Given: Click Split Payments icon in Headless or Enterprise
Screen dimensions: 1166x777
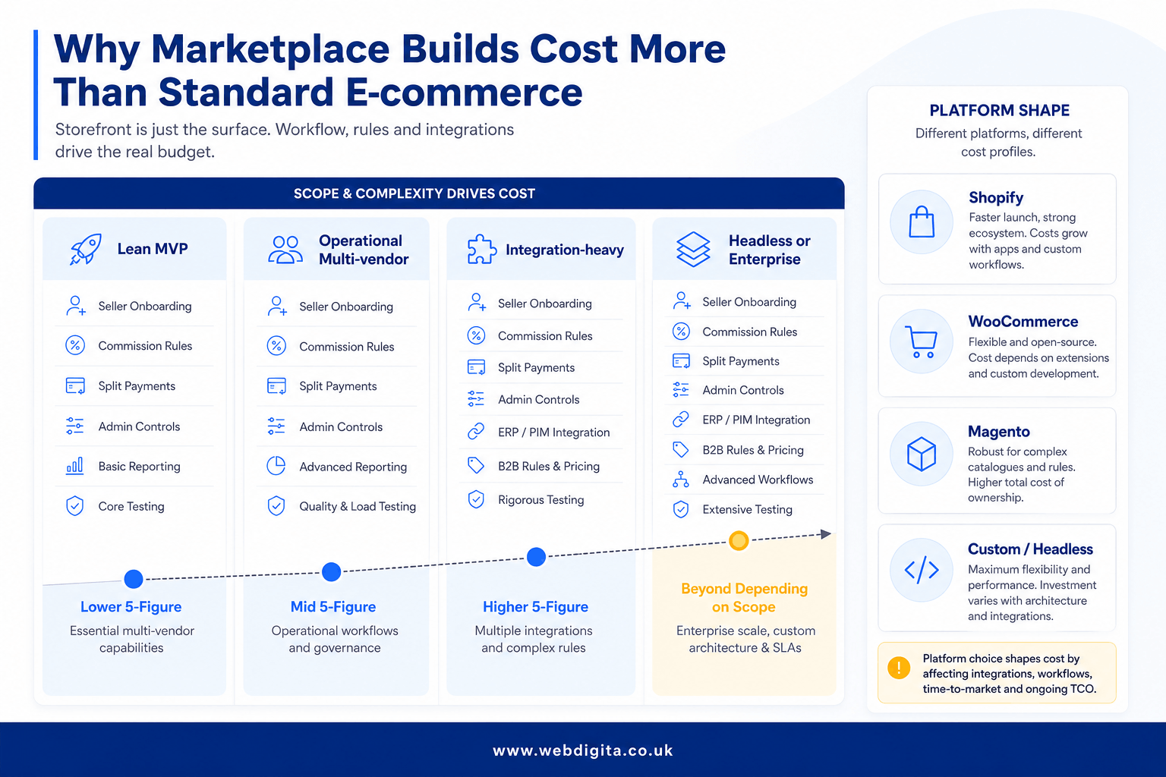Looking at the screenshot, I should pos(681,361).
